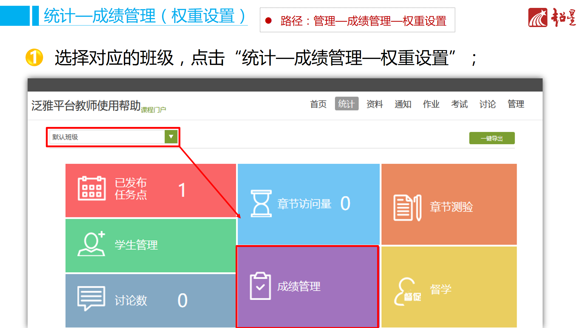The height and width of the screenshot is (328, 583).
Task: Click the add-student icon on 学生管理
Action: click(91, 244)
